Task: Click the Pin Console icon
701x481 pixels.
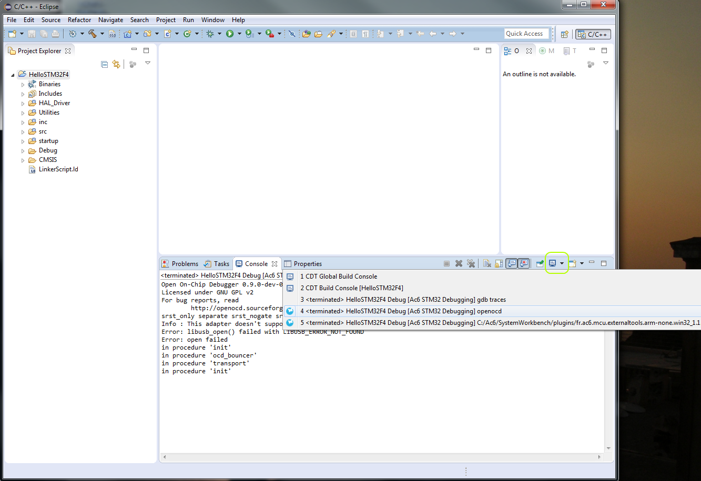Action: click(x=540, y=264)
